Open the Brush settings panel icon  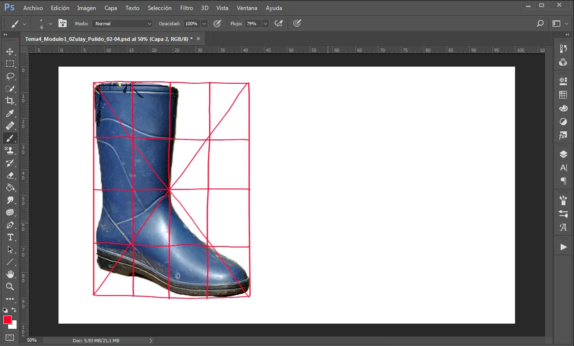pyautogui.click(x=564, y=213)
